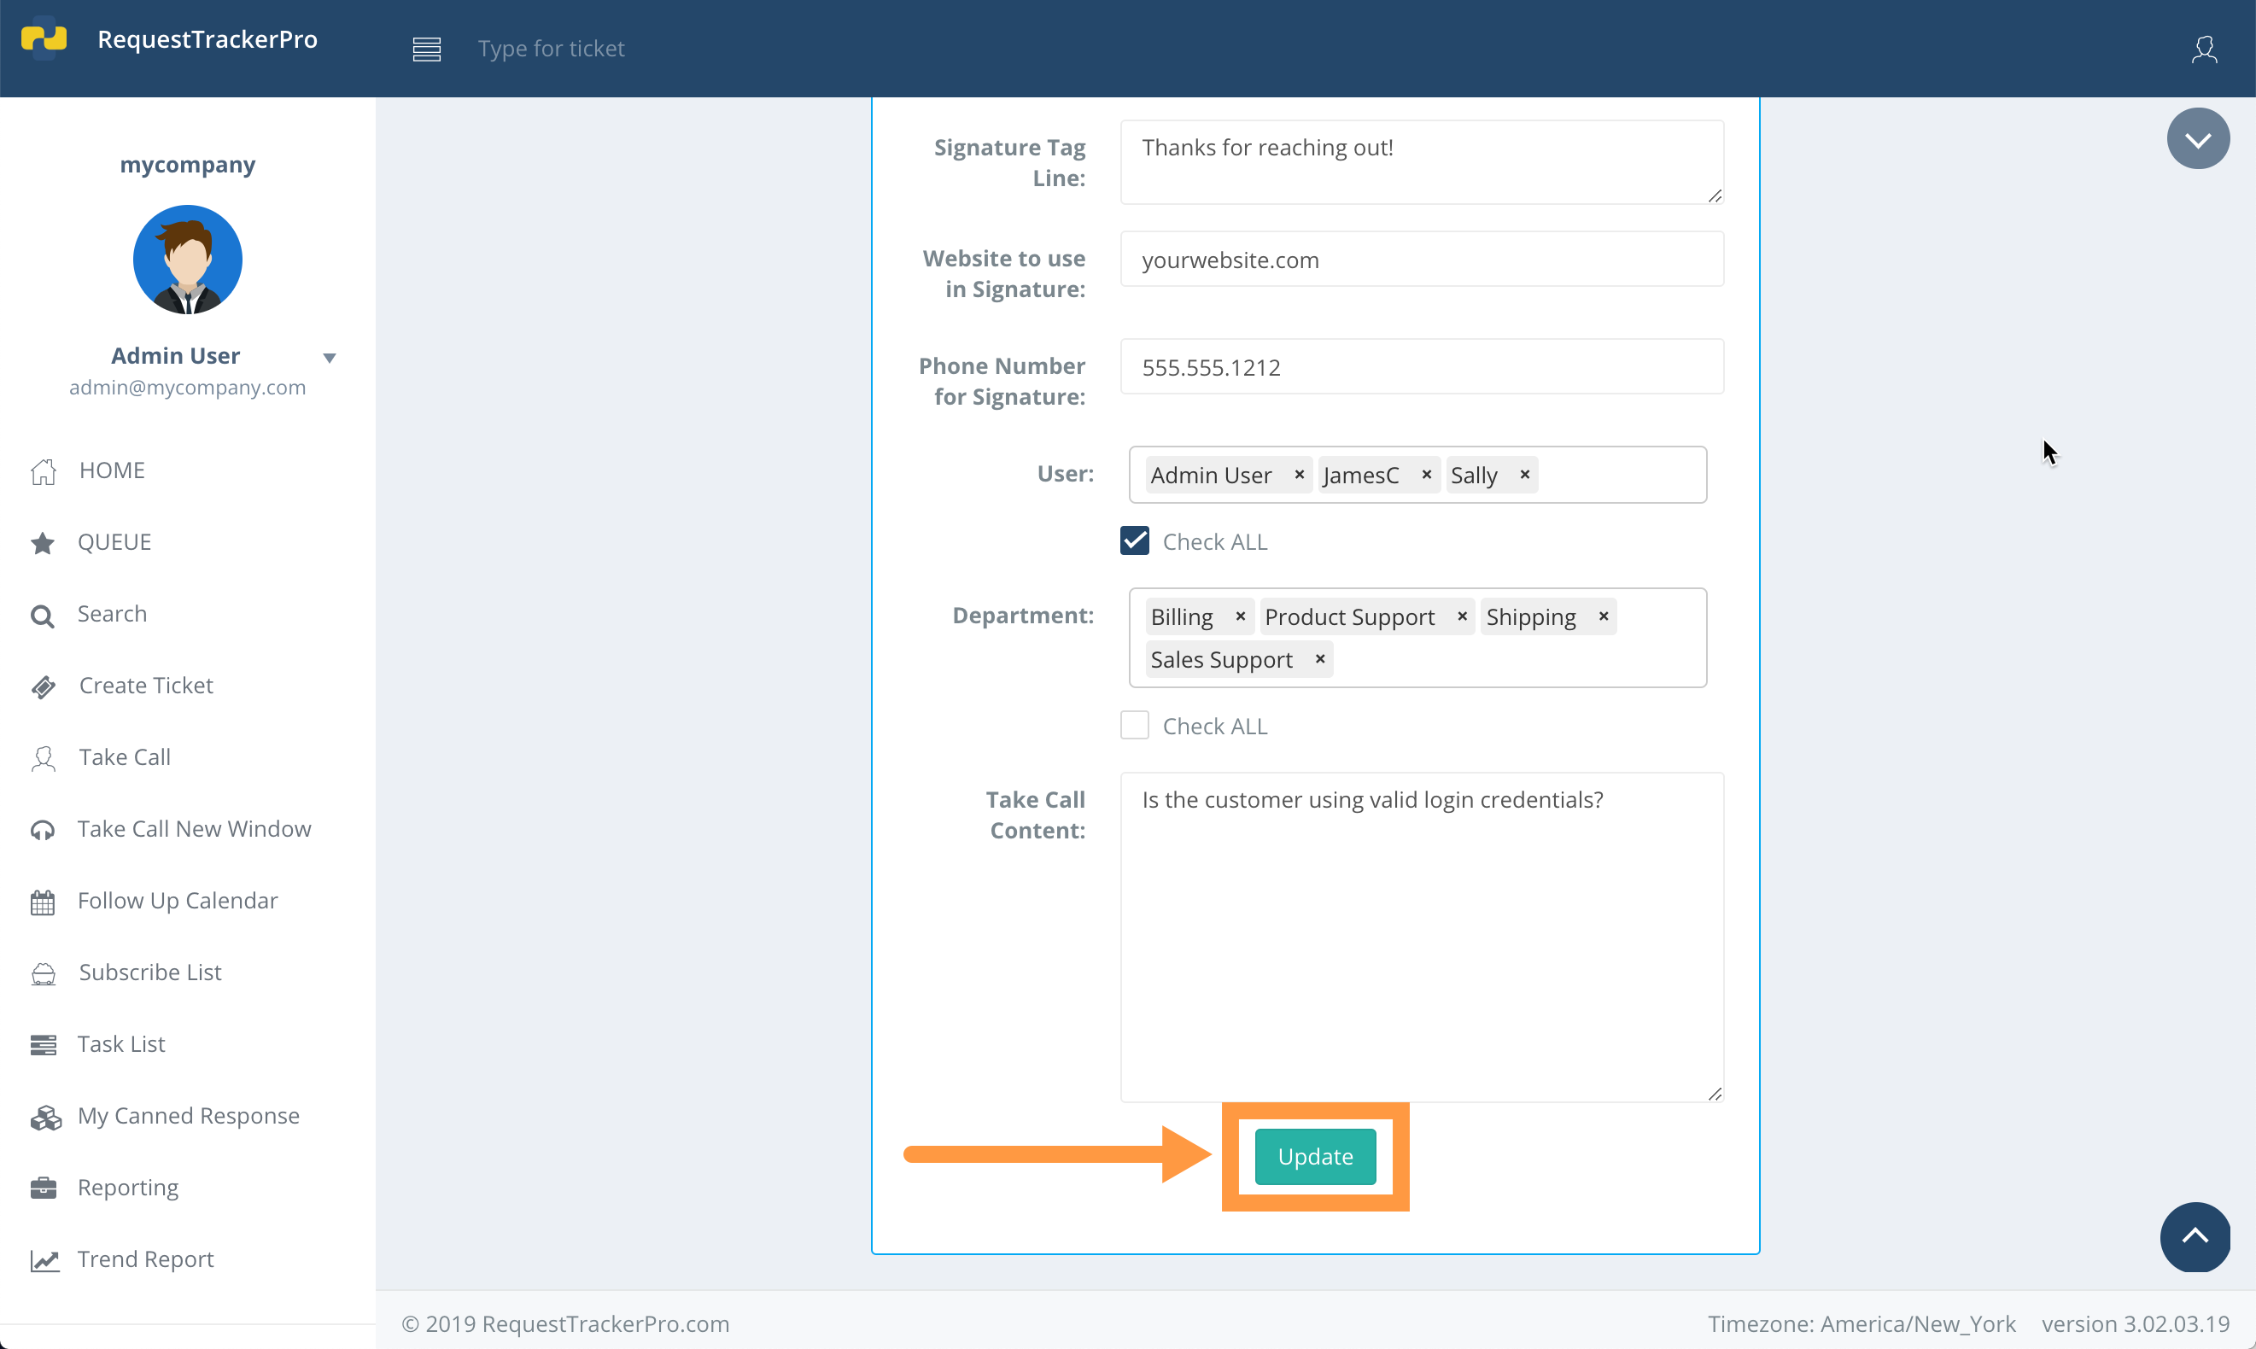
Task: Uncheck Check ALL under the User field
Action: click(1133, 540)
